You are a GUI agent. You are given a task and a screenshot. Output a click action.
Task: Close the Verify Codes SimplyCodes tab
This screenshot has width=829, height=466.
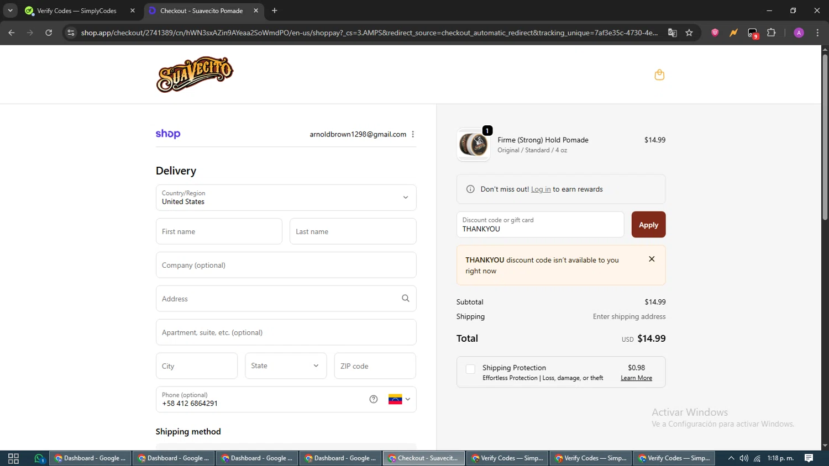tap(133, 10)
